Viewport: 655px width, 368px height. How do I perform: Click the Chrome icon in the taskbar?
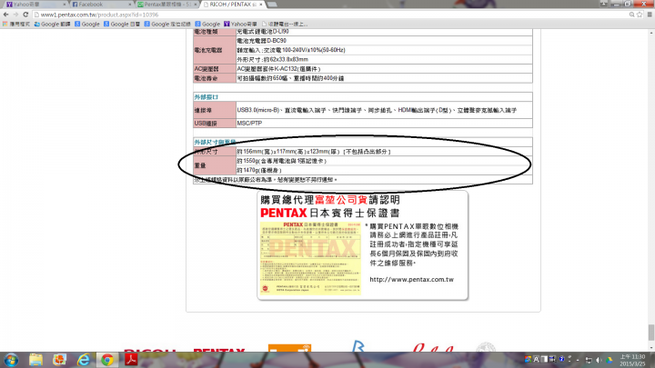click(107, 360)
